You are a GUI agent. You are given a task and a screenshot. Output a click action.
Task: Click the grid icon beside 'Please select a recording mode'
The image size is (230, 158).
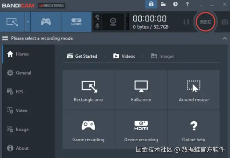point(5,38)
